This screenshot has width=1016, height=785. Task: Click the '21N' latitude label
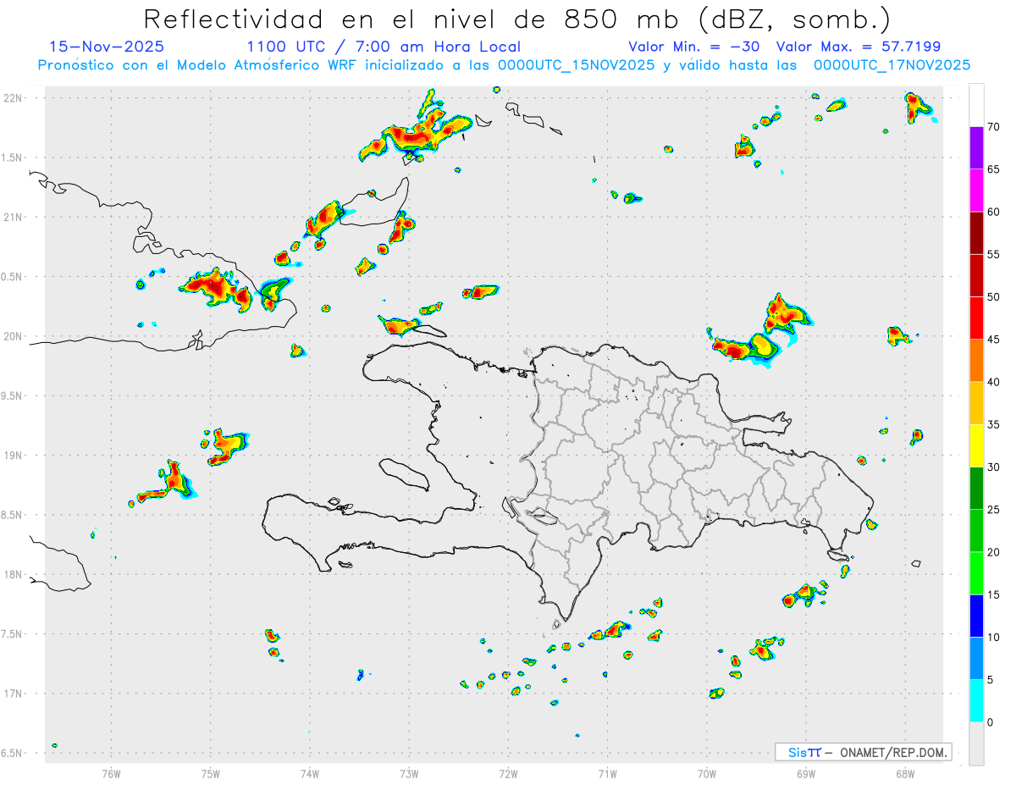(x=14, y=218)
